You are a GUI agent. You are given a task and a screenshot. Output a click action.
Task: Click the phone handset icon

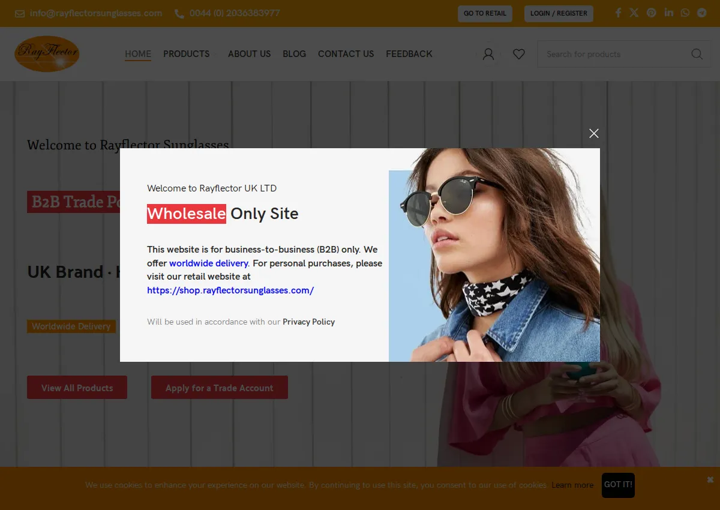pyautogui.click(x=179, y=13)
